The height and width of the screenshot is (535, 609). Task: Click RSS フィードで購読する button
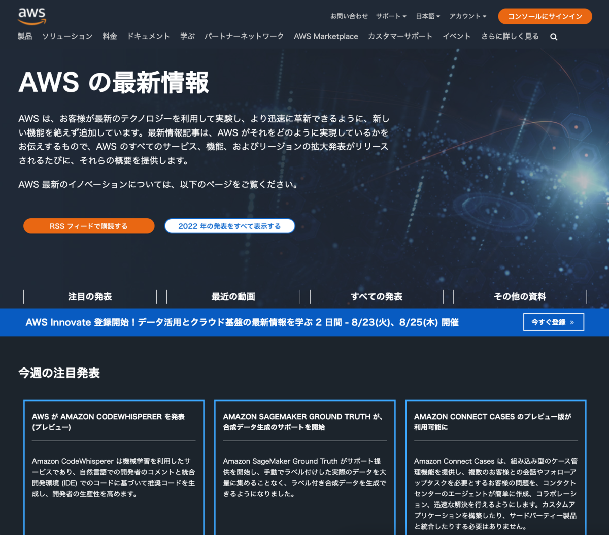point(89,226)
